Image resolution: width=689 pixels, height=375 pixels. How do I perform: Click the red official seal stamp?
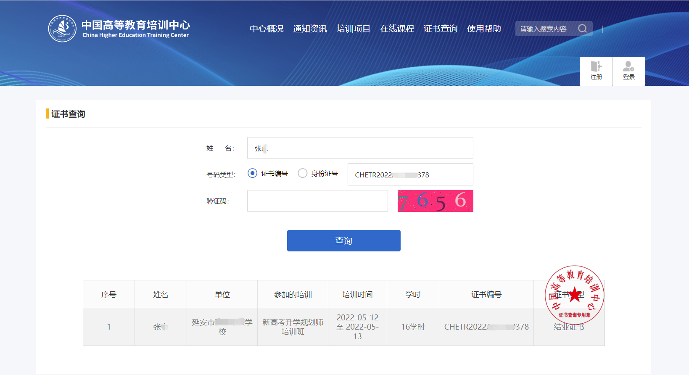click(x=574, y=295)
